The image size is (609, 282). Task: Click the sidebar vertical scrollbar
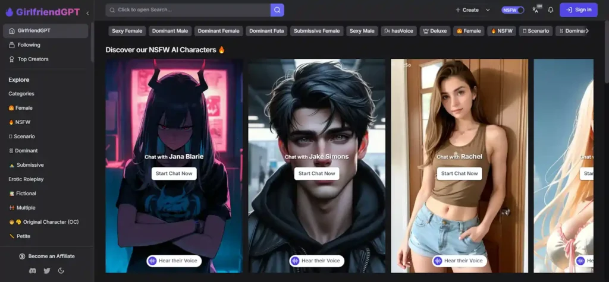pyautogui.click(x=92, y=42)
